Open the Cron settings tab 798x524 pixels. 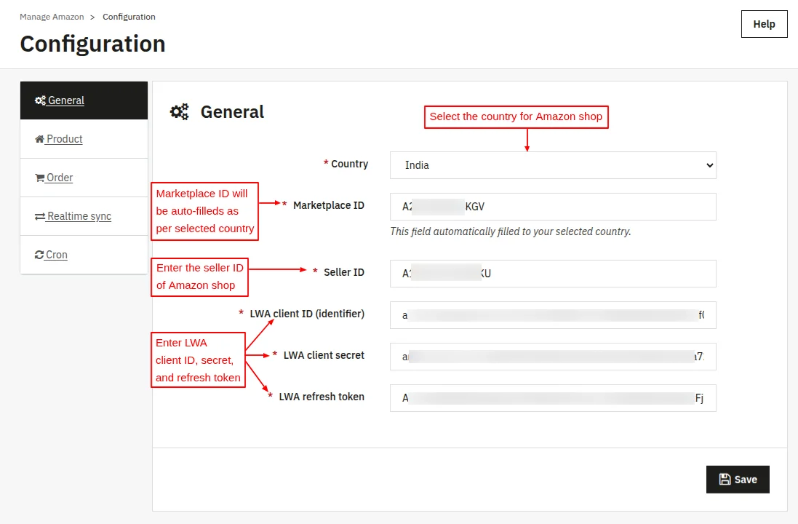pyautogui.click(x=55, y=254)
